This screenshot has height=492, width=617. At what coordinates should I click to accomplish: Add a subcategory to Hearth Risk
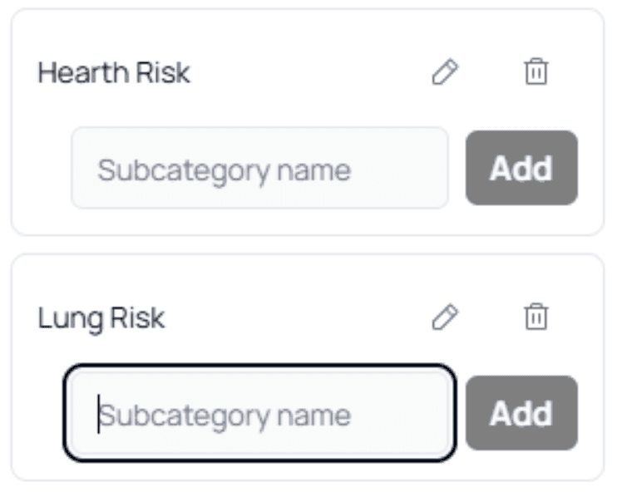click(521, 168)
